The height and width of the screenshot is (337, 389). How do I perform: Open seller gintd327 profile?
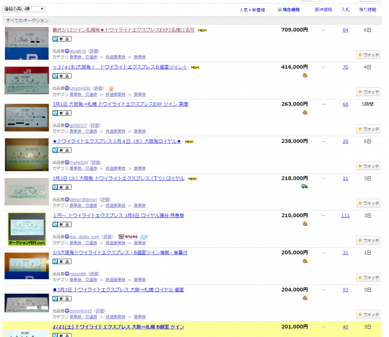78,125
